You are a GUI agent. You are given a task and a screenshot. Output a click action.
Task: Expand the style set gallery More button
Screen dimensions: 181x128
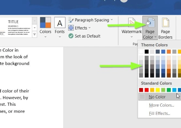pos(35,34)
